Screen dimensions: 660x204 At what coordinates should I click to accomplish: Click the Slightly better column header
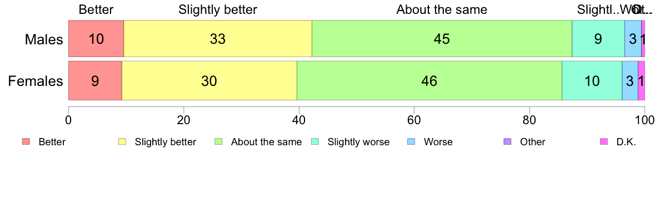pyautogui.click(x=218, y=9)
